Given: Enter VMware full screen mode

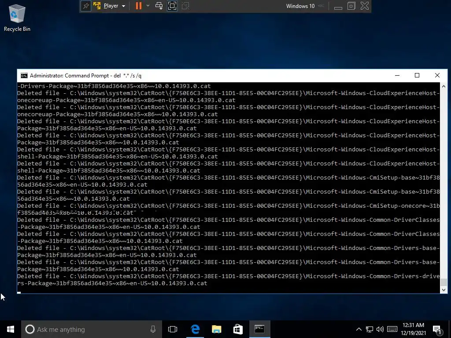Looking at the screenshot, I should coord(172,6).
